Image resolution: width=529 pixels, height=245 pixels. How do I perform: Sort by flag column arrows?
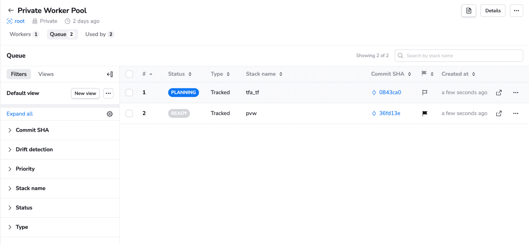click(432, 74)
